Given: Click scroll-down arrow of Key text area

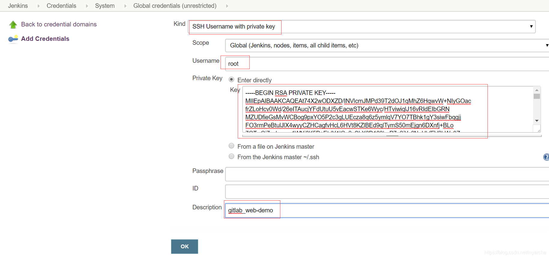Looking at the screenshot, I should pyautogui.click(x=537, y=121).
